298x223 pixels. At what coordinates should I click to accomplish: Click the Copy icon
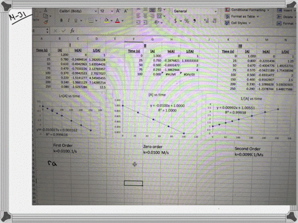(45, 16)
